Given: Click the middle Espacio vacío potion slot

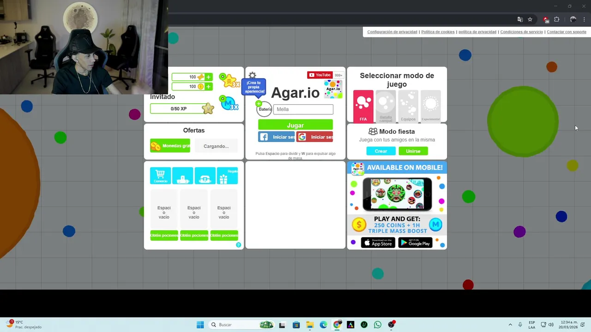Looking at the screenshot, I should [194, 209].
